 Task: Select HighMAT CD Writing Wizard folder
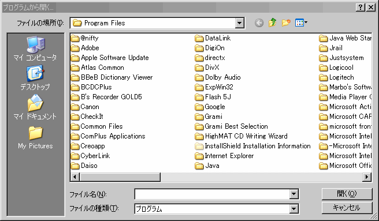click(x=241, y=136)
